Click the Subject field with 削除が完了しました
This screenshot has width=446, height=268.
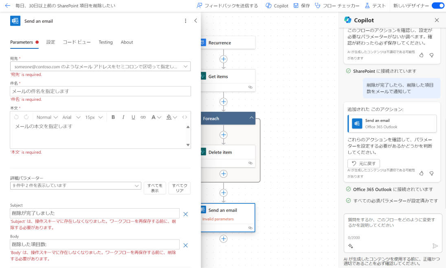pyautogui.click(x=95, y=213)
